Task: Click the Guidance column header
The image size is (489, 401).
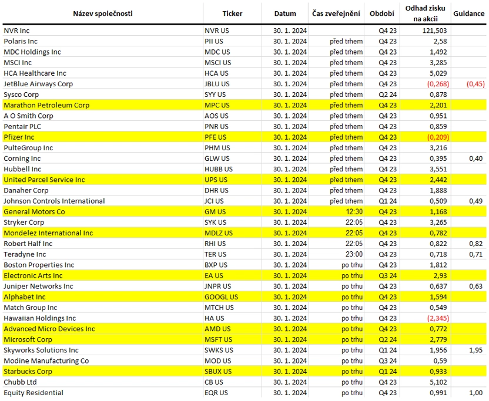Action: point(469,14)
